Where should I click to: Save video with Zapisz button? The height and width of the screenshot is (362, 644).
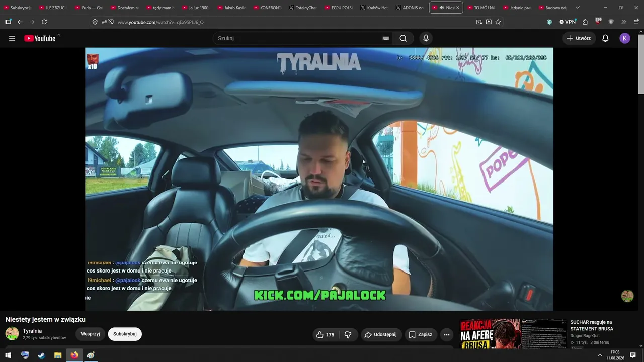click(x=421, y=335)
